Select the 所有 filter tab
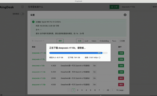 point(80,41)
